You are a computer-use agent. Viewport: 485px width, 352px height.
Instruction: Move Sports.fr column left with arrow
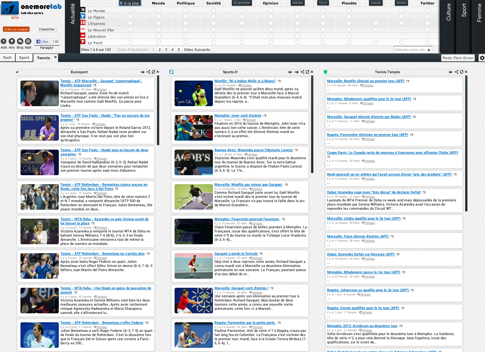point(290,72)
